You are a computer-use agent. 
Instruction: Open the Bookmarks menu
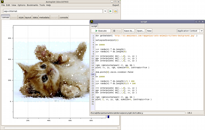point(32,5)
